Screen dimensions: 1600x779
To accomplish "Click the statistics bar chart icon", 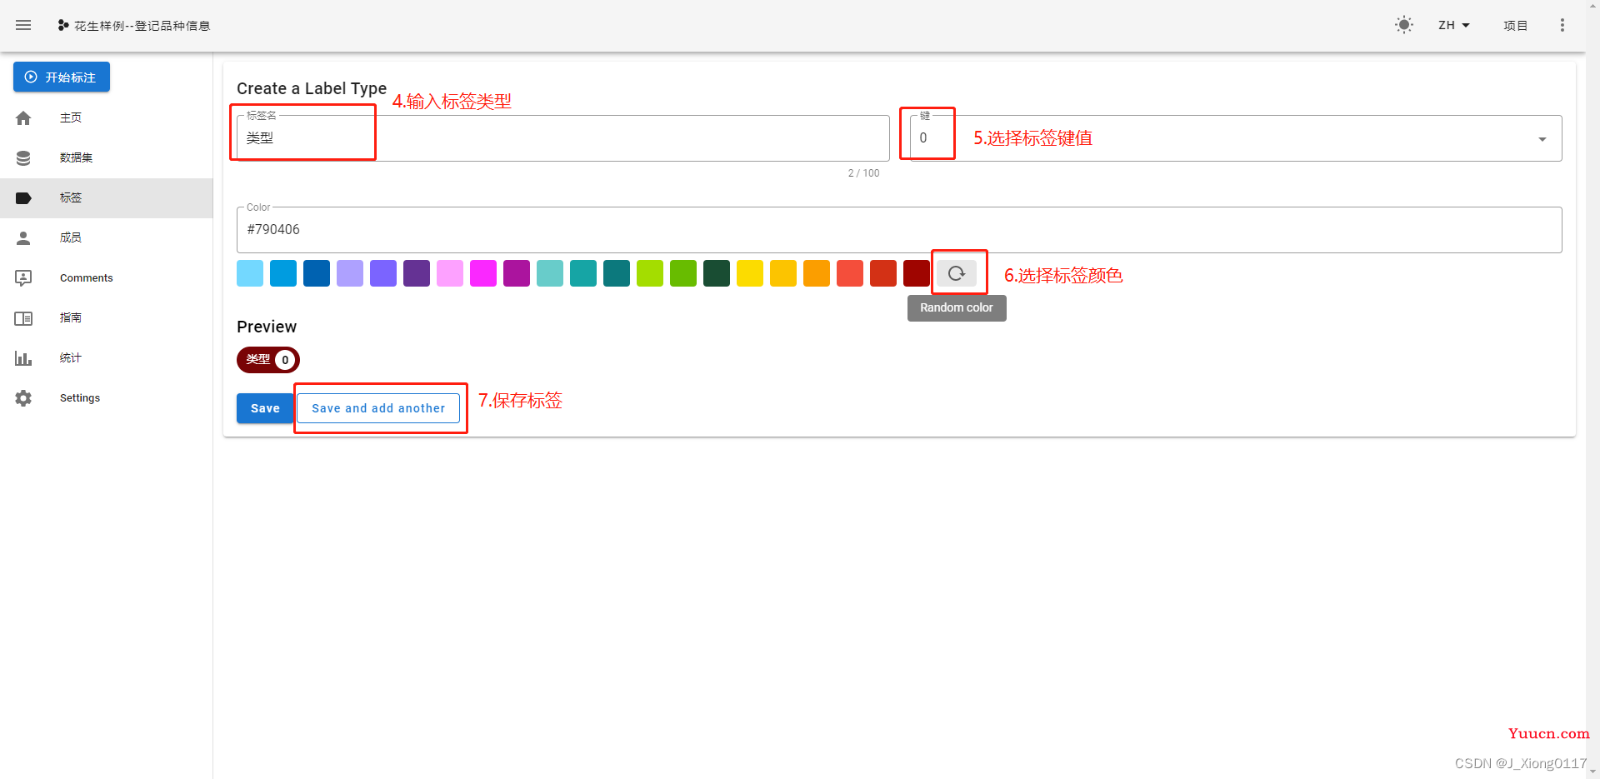I will pos(23,358).
